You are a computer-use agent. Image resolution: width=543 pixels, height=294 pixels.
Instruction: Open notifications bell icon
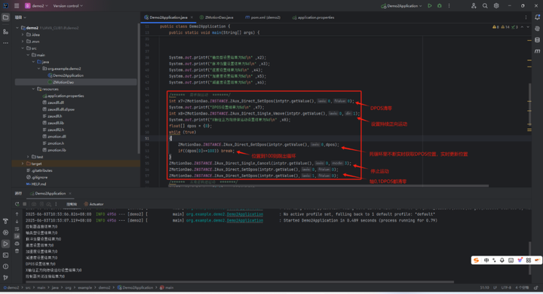(537, 17)
